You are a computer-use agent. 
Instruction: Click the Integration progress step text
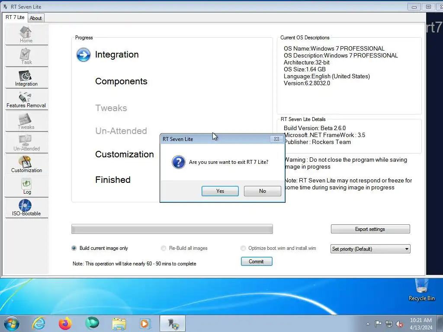pos(117,54)
